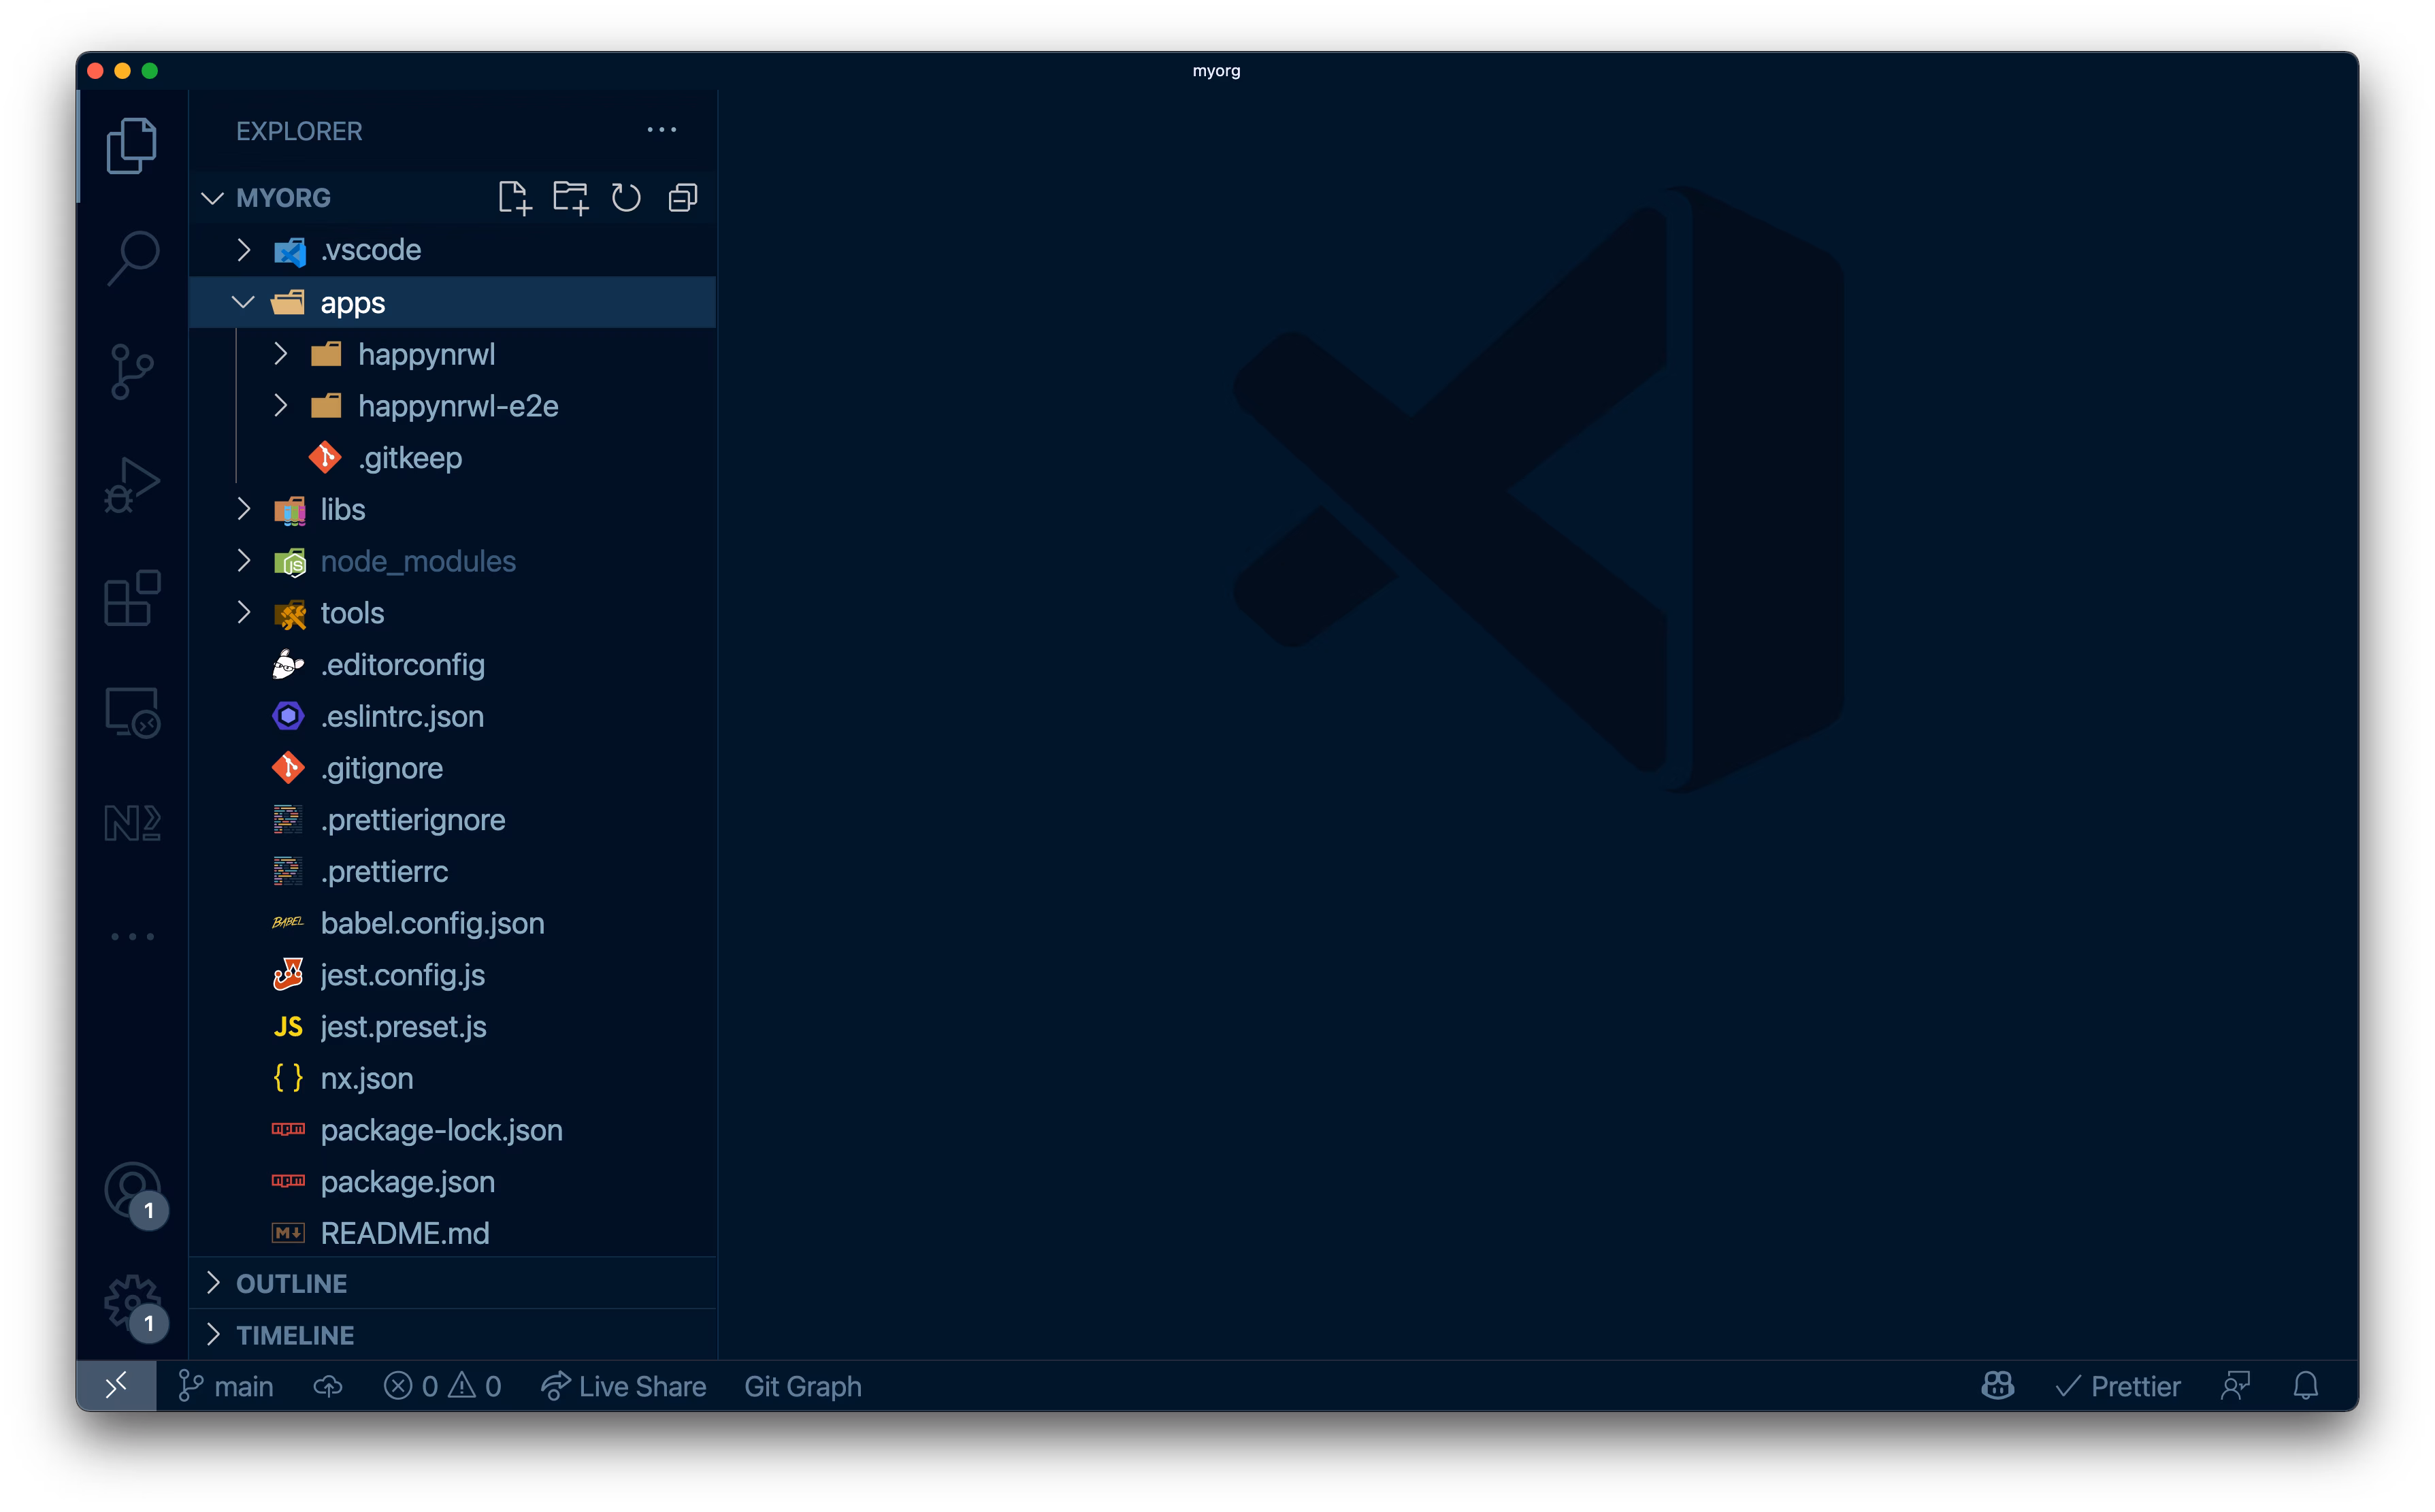Open the notifications bell
The image size is (2435, 1512).
(2305, 1386)
